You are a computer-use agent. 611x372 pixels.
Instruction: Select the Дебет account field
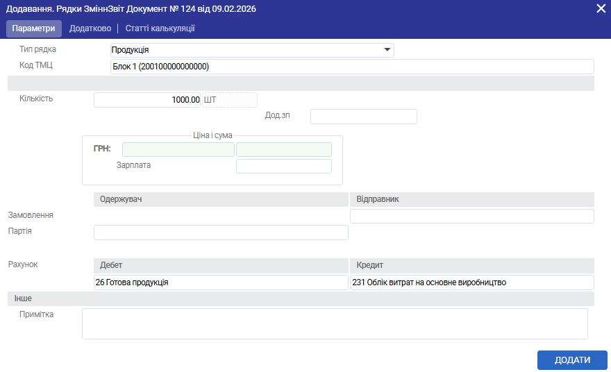point(221,282)
